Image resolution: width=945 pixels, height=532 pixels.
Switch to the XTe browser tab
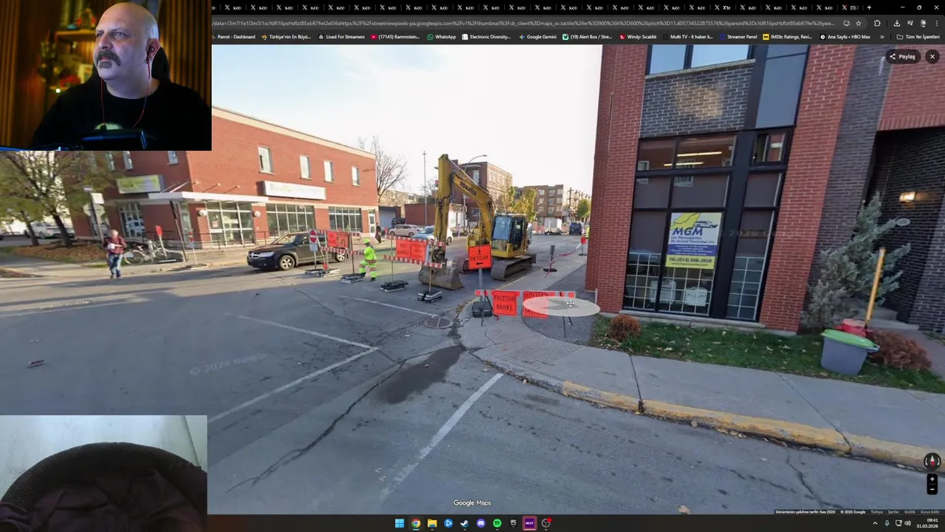click(x=724, y=7)
